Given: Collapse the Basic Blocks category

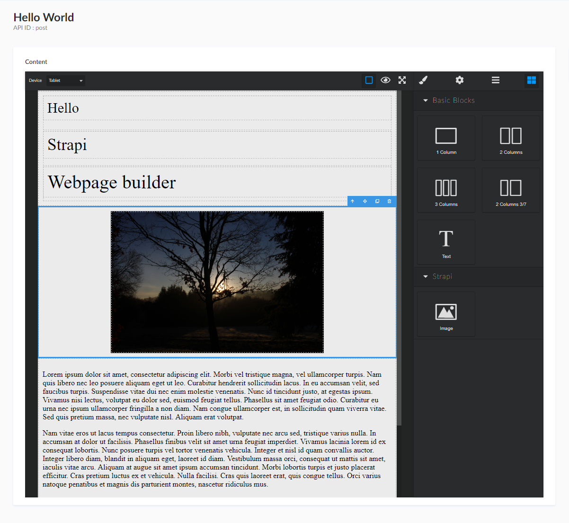Looking at the screenshot, I should (479, 100).
